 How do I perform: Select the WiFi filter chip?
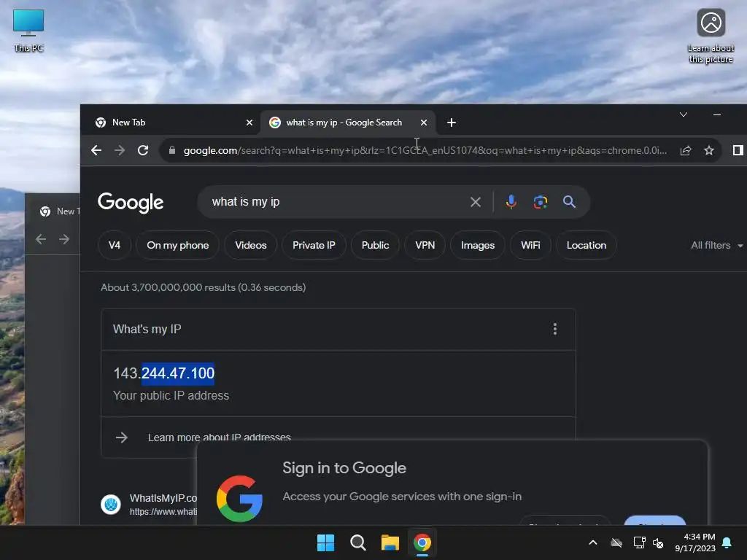530,245
